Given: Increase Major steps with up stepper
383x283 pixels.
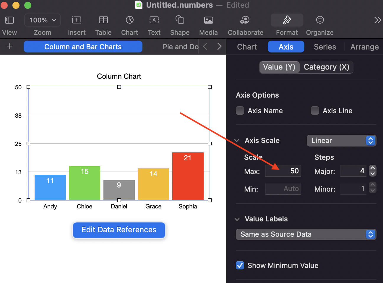Looking at the screenshot, I should (373, 168).
